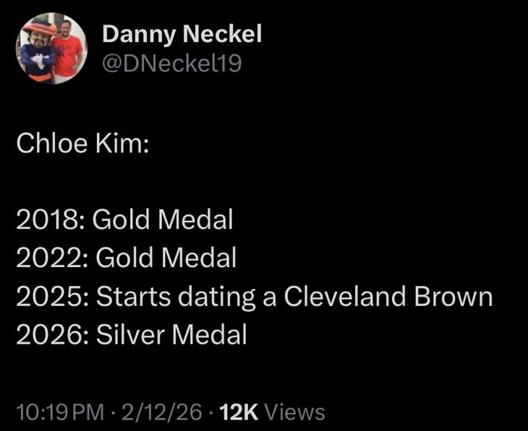Click the "Starts dating a Cleveland Brown" line
The width and height of the screenshot is (528, 431).
pyautogui.click(x=294, y=296)
